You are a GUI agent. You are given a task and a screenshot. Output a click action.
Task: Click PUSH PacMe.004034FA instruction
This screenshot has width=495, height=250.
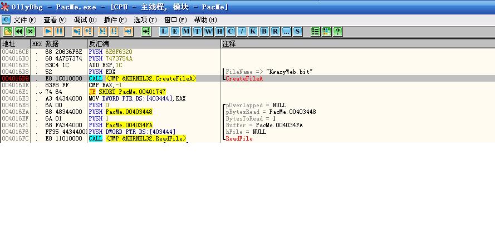tap(121, 125)
